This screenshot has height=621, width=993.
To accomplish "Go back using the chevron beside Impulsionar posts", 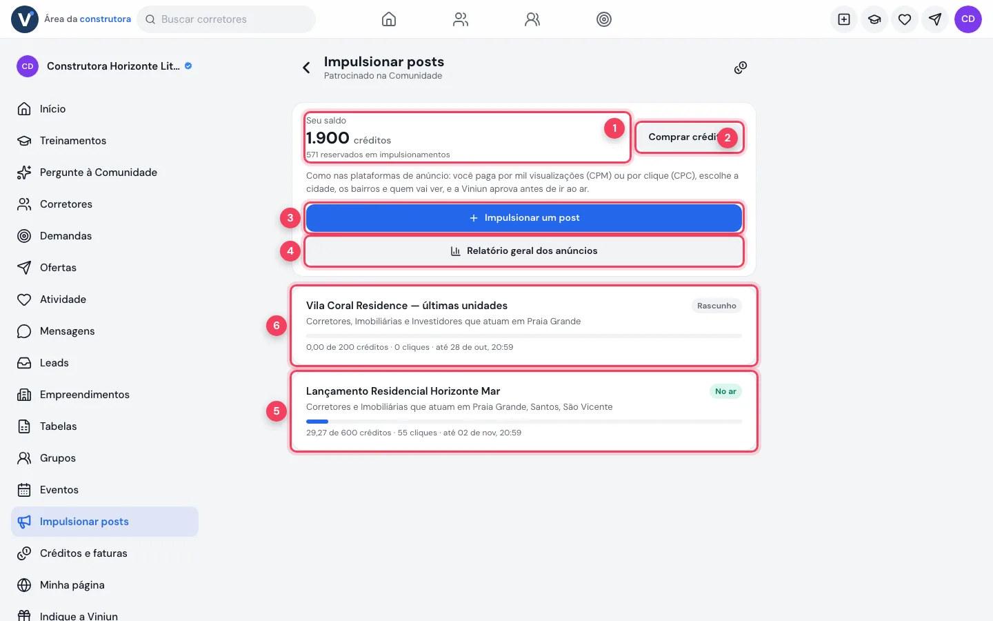I will click(307, 68).
